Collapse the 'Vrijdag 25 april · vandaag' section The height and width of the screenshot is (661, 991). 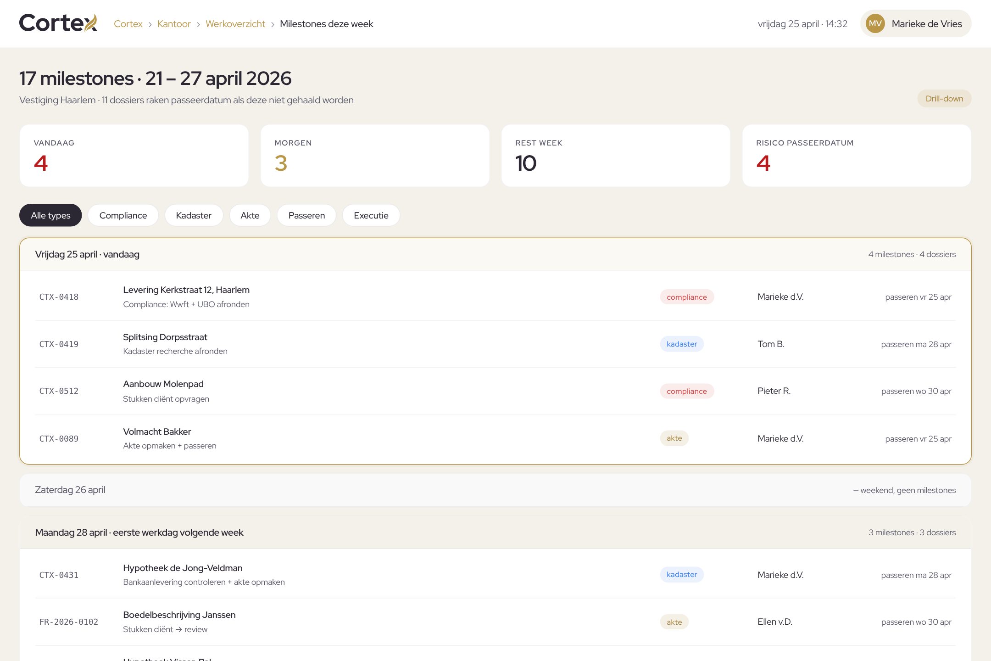click(495, 254)
